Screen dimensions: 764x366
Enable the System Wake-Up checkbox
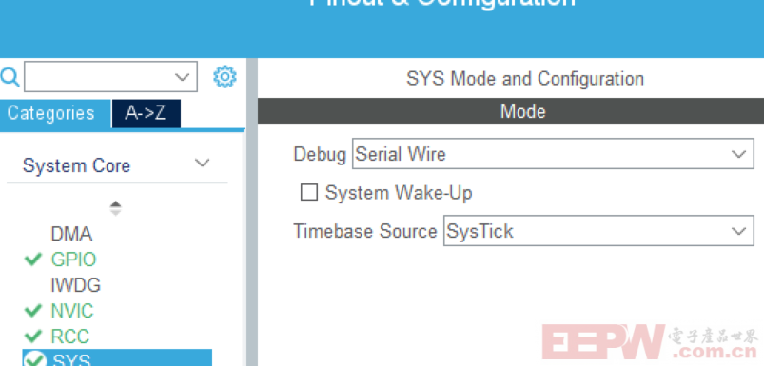(x=309, y=192)
